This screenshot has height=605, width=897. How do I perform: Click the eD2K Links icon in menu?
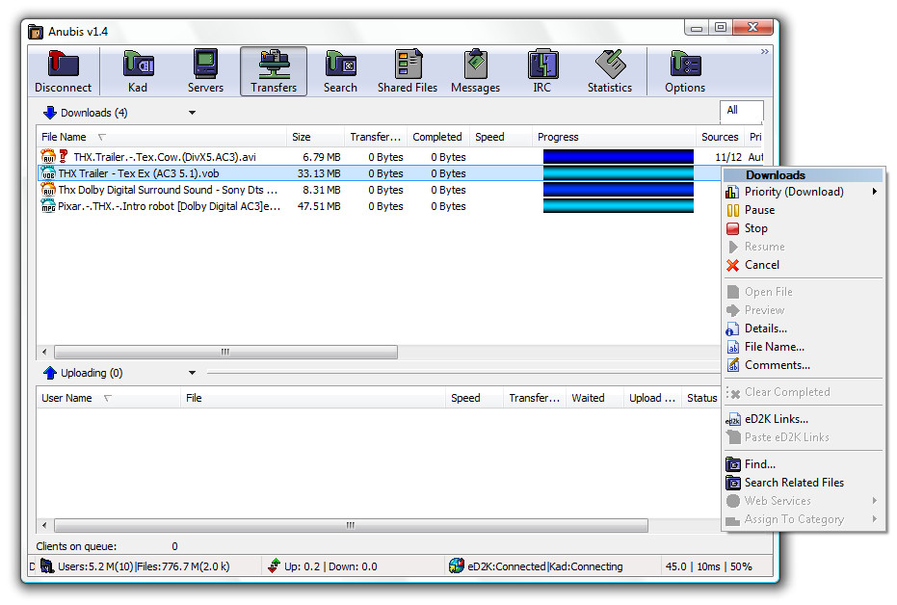point(733,419)
